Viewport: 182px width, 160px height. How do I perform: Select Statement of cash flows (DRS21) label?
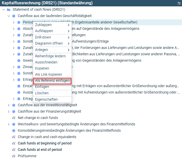point(39,9)
